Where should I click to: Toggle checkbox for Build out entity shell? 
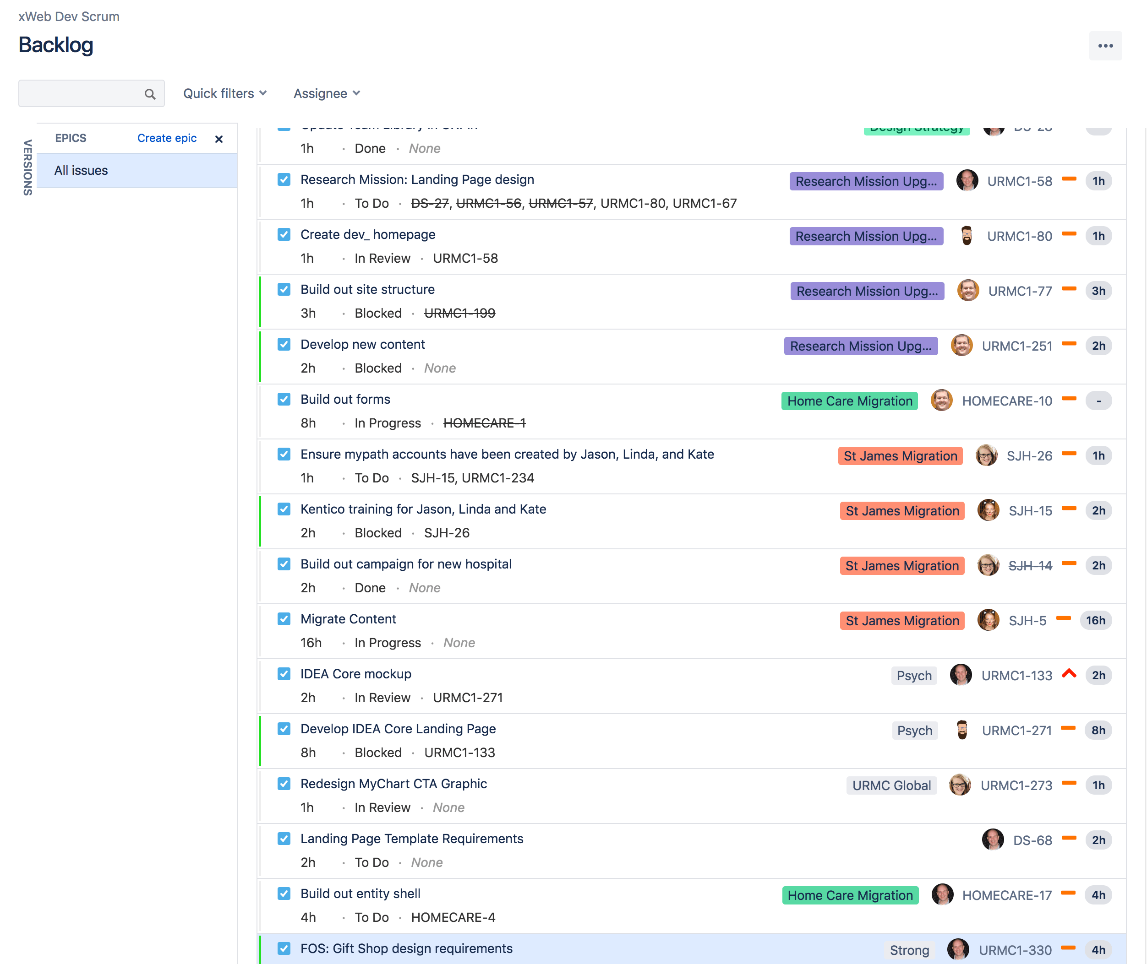(284, 894)
